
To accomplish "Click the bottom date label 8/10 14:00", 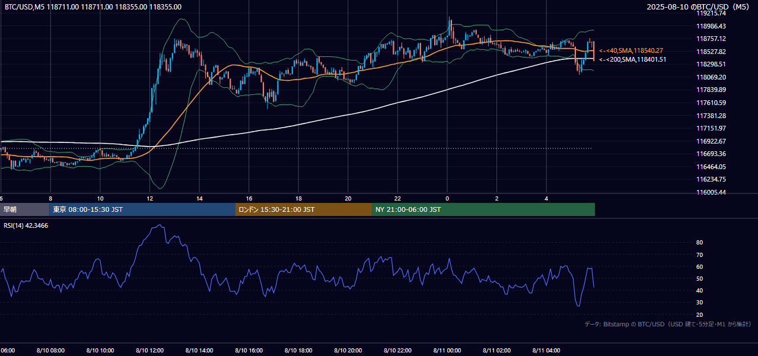I will coord(199,351).
